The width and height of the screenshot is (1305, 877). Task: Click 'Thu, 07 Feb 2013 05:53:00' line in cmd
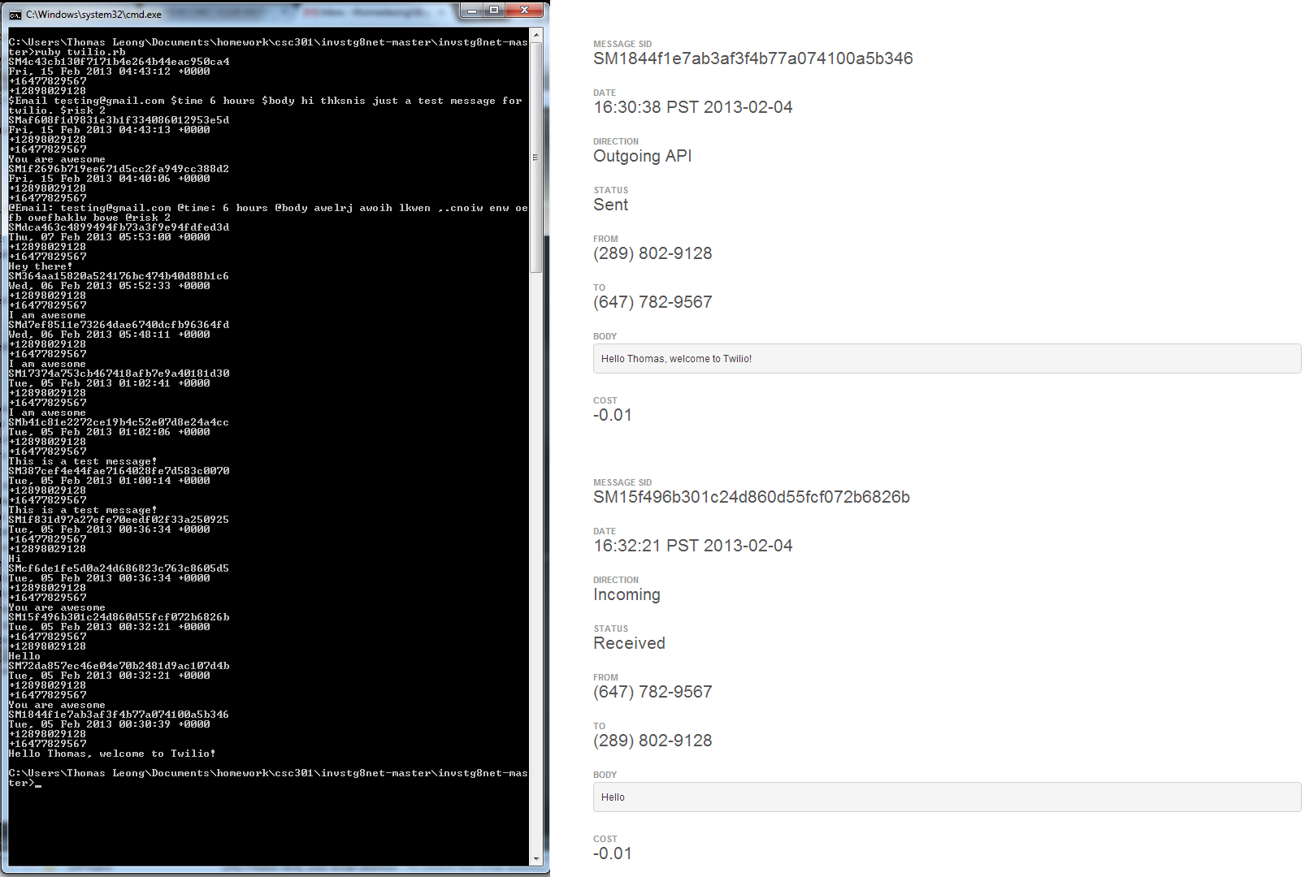(x=109, y=237)
